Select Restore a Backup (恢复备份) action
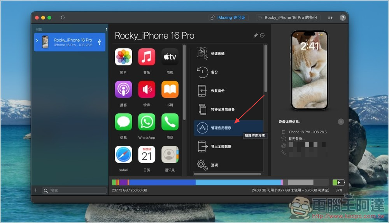Screen dimensions: 389x223 coord(228,91)
